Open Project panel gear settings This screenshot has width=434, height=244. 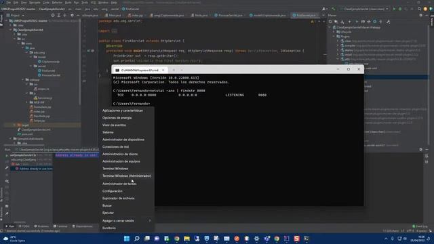click(x=72, y=15)
